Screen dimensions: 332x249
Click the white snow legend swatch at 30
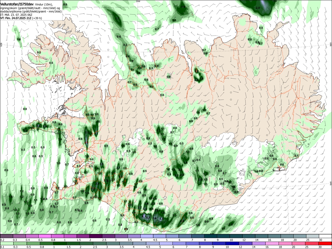click(325, 236)
